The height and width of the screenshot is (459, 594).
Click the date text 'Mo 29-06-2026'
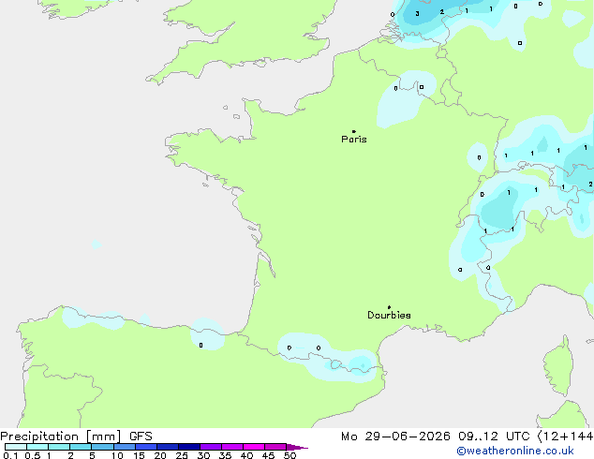click(x=395, y=437)
